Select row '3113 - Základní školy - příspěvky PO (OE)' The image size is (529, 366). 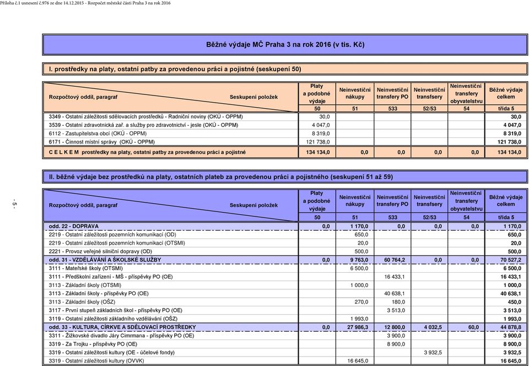[x=285, y=294]
